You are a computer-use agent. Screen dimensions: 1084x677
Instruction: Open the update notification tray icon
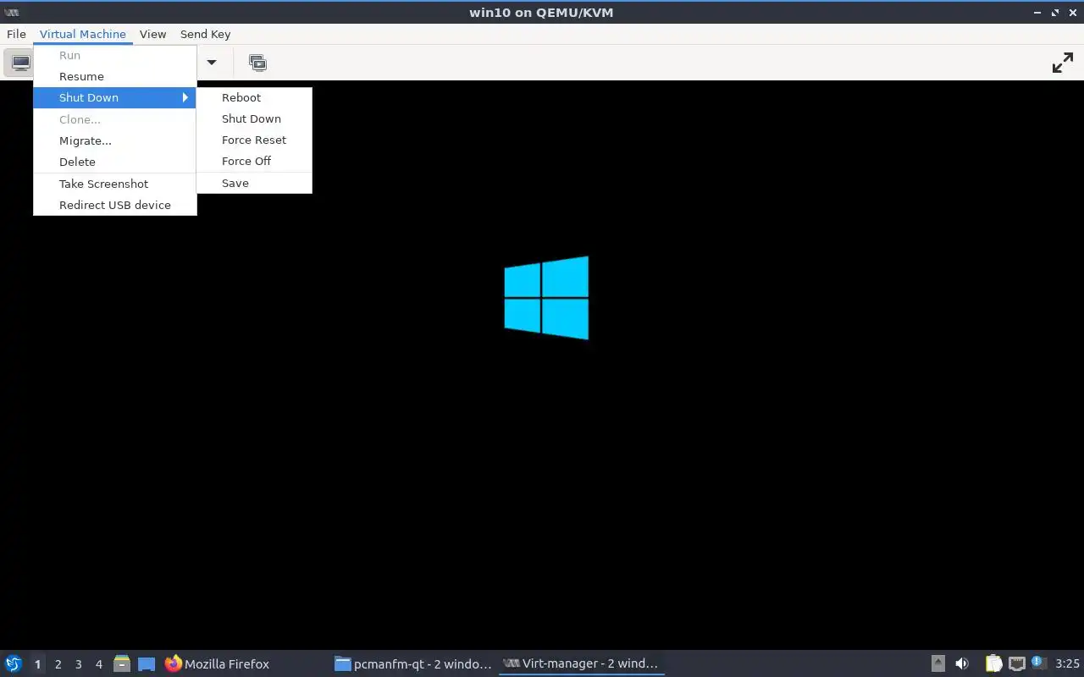pyautogui.click(x=1038, y=663)
